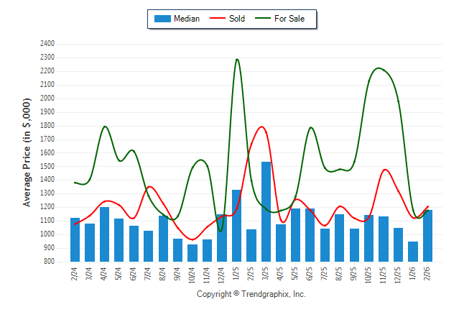Click the blue Median legend swatch
The image size is (464, 312).
click(162, 19)
